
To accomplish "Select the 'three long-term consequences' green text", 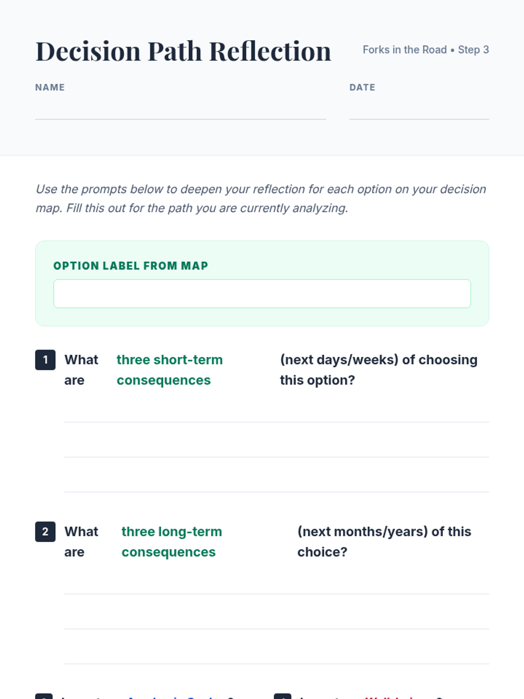I will pos(172,542).
